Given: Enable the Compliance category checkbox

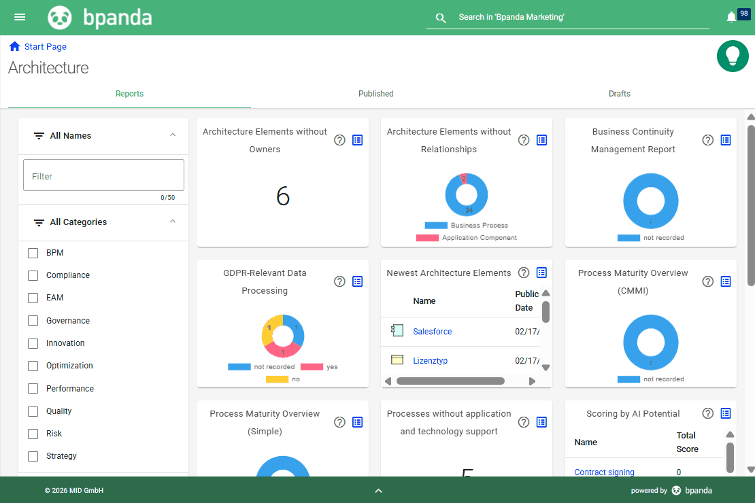Looking at the screenshot, I should (33, 275).
